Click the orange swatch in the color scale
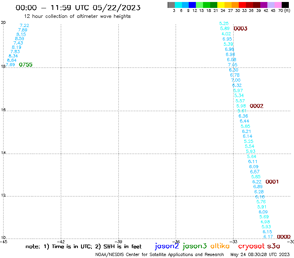This screenshot has height=258, width=294. coord(235,5)
